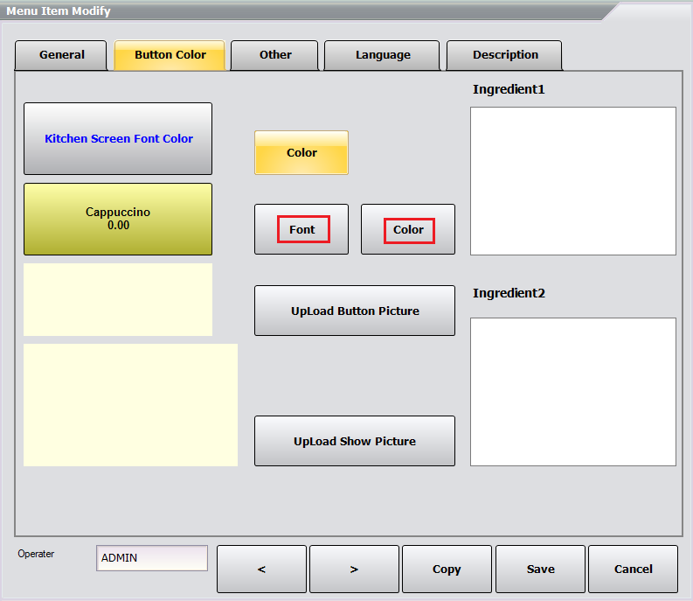Go to the Language tab

(x=382, y=55)
